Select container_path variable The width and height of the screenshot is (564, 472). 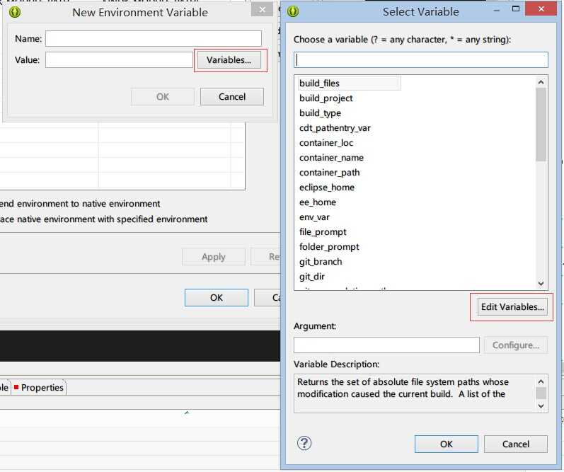pos(330,173)
